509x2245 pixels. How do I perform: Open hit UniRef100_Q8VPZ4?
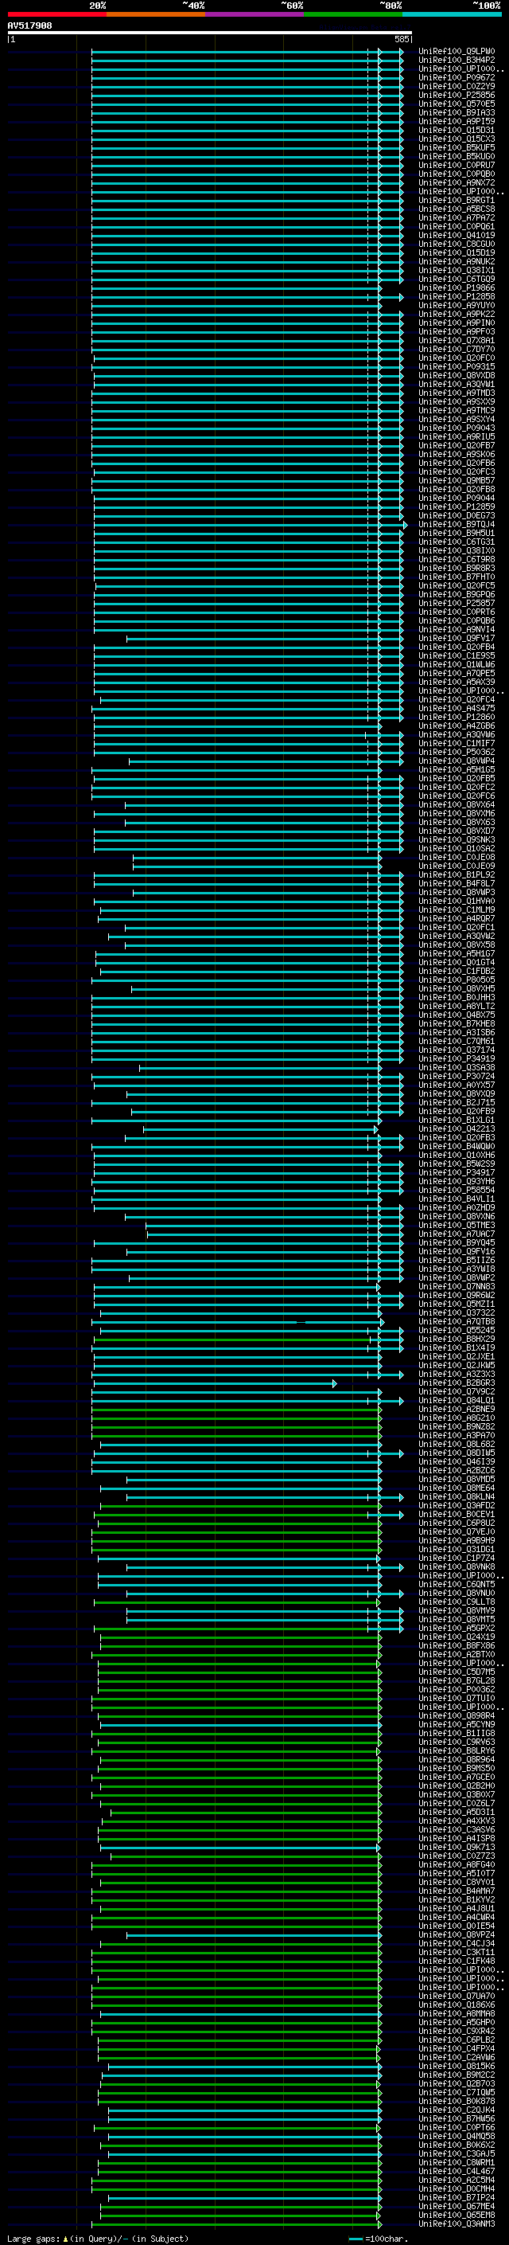pyautogui.click(x=457, y=1934)
